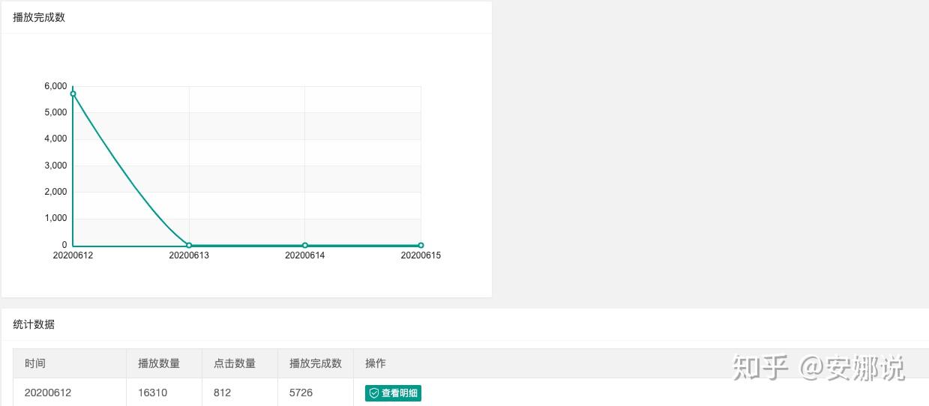Click the 5,000 y-axis label

coord(55,112)
